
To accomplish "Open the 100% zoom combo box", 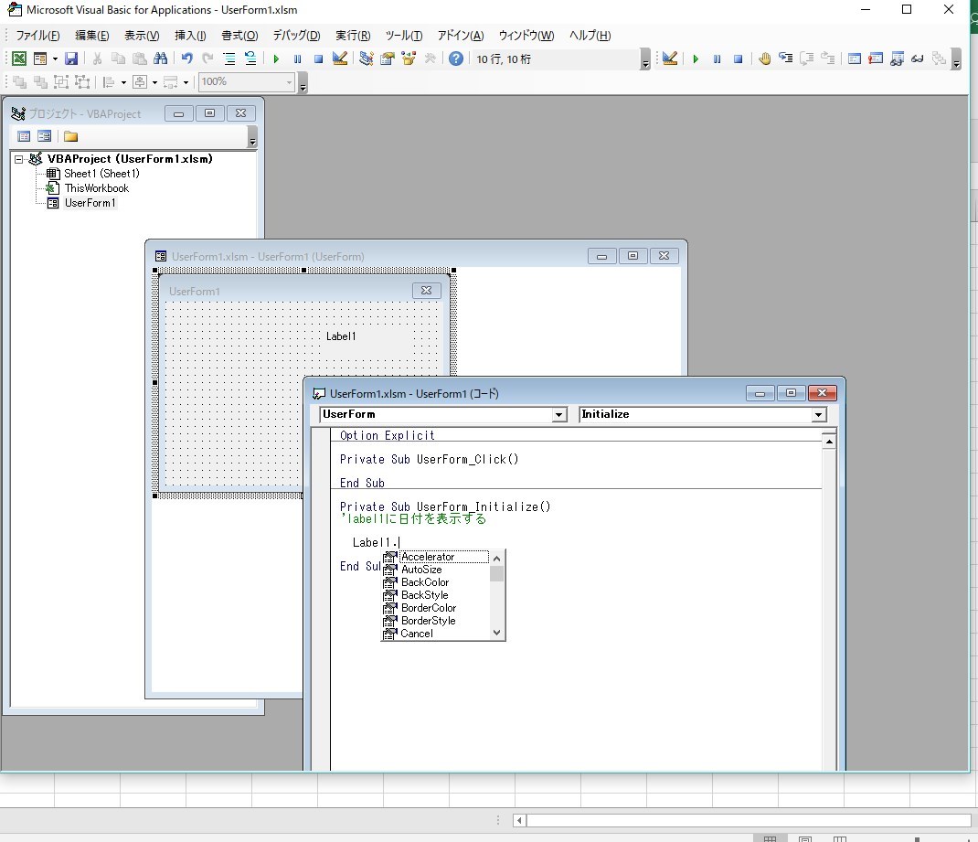I will [247, 81].
